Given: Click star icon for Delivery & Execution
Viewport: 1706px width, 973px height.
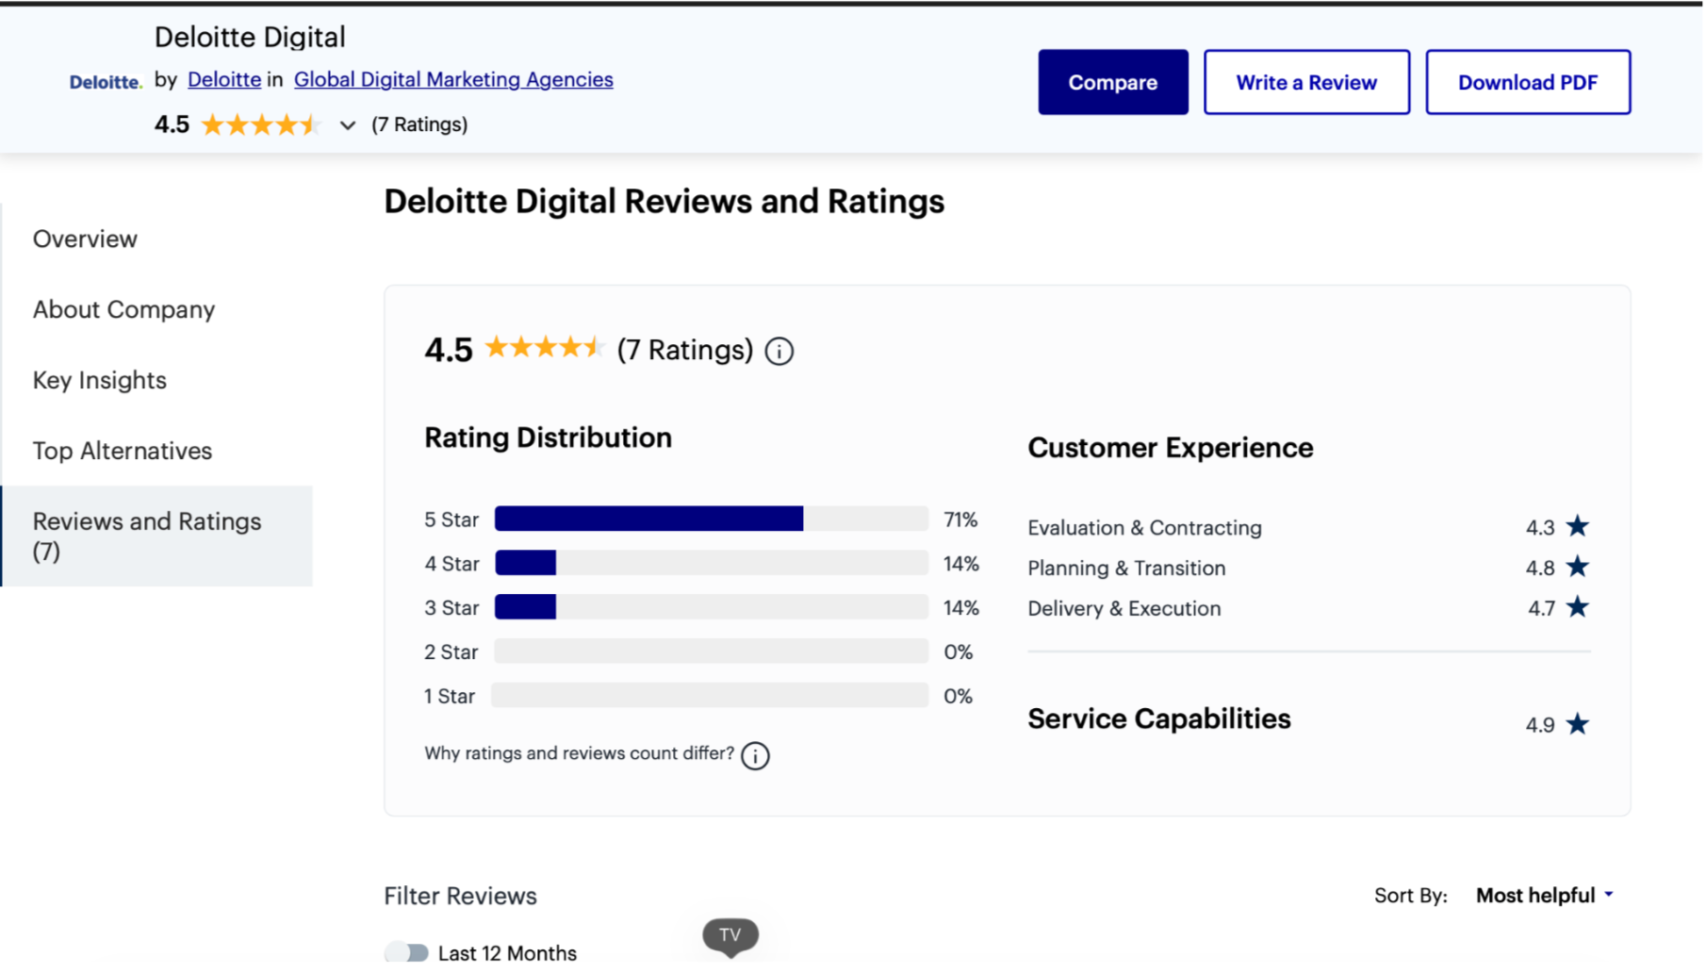Looking at the screenshot, I should 1577,607.
